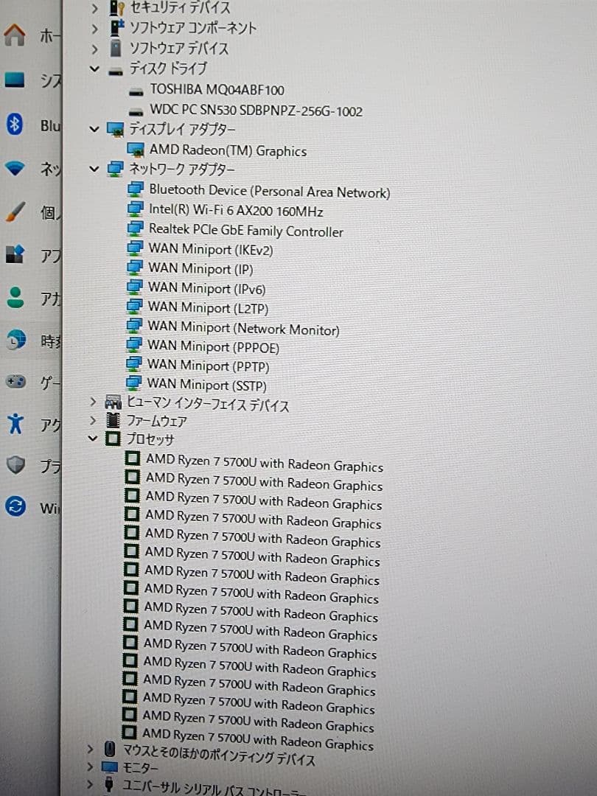597x796 pixels.
Task: Select WAN Miniport (Network Monitor)
Action: [244, 328]
